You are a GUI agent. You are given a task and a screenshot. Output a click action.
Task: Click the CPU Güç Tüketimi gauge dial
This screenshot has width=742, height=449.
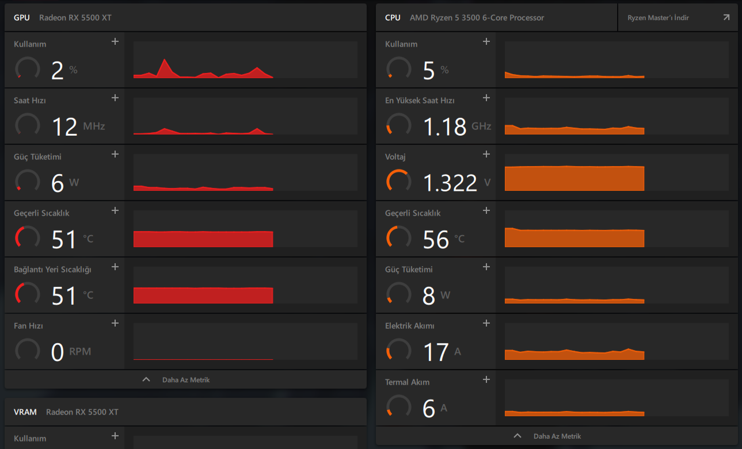[x=399, y=294]
